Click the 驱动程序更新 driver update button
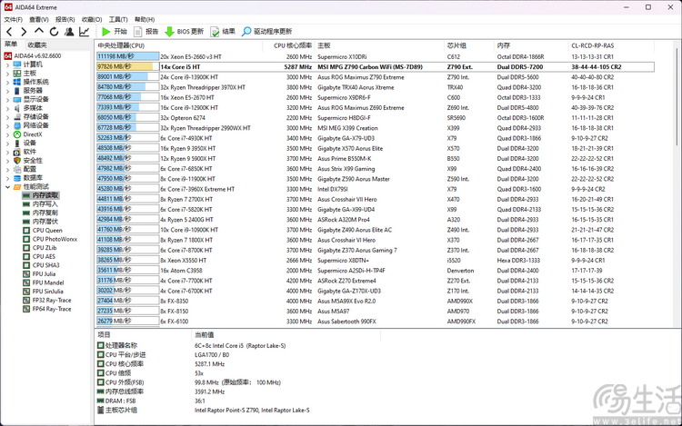The width and height of the screenshot is (682, 426). coord(267,31)
